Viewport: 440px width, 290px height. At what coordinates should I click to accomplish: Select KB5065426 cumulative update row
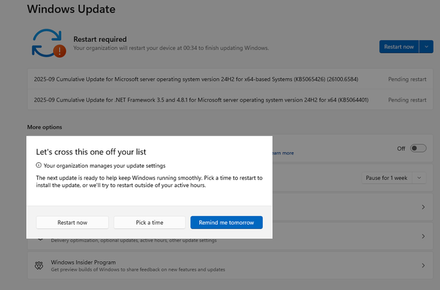tap(230, 79)
